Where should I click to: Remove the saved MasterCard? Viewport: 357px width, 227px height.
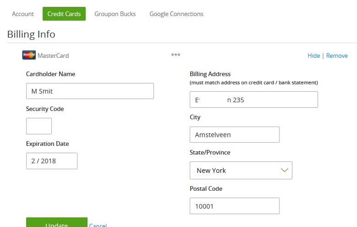[x=337, y=55]
